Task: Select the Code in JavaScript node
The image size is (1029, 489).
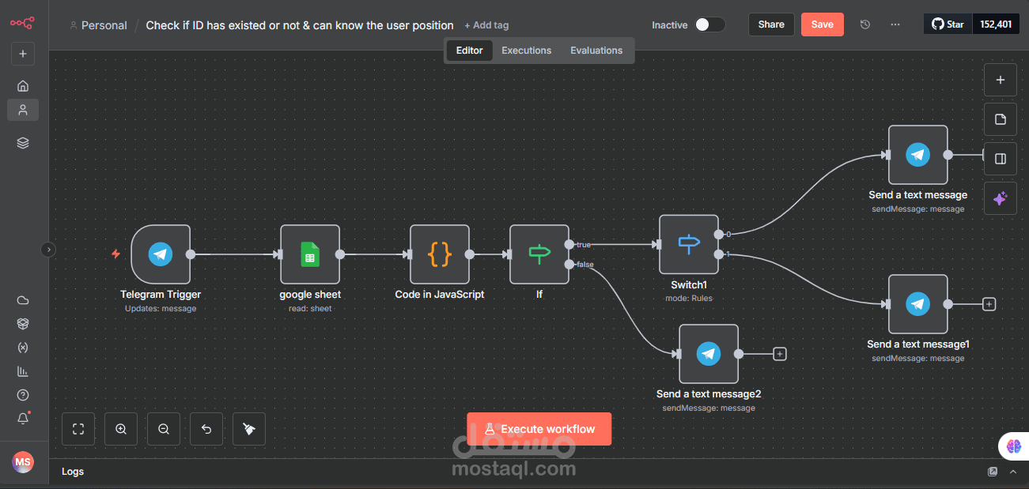Action: click(x=440, y=254)
